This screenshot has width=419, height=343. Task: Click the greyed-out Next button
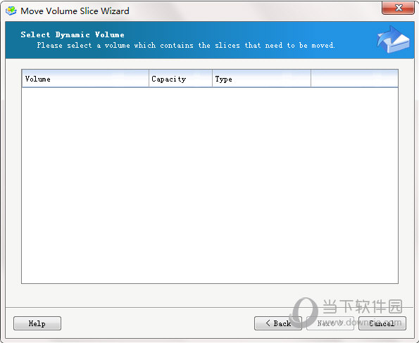pyautogui.click(x=330, y=323)
